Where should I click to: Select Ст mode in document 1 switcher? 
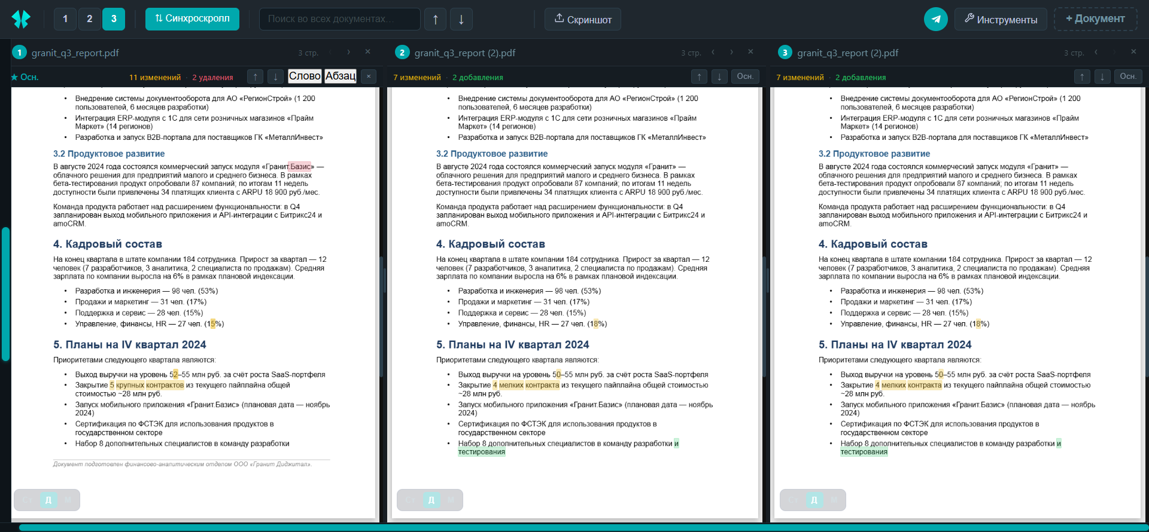(x=28, y=500)
